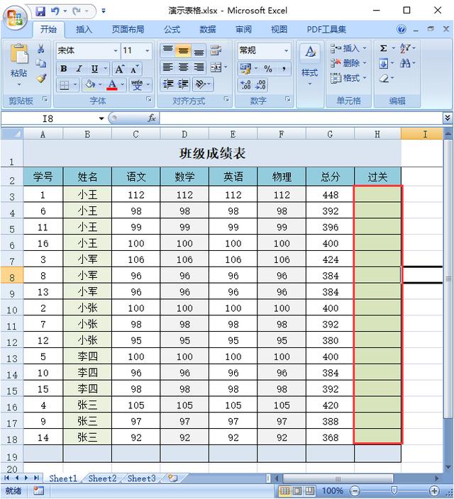Image resolution: width=454 pixels, height=499 pixels.
Task: Switch to the 插入 ribbon tab
Action: 84,30
